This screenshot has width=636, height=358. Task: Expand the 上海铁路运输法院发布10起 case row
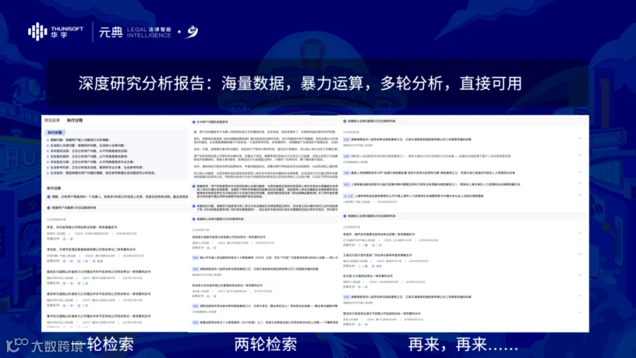[580, 184]
